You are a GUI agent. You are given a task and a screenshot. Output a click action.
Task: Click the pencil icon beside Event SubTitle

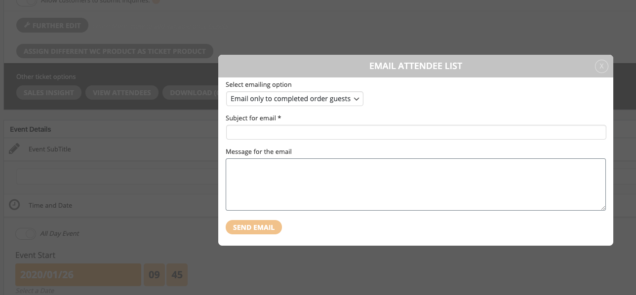15,149
